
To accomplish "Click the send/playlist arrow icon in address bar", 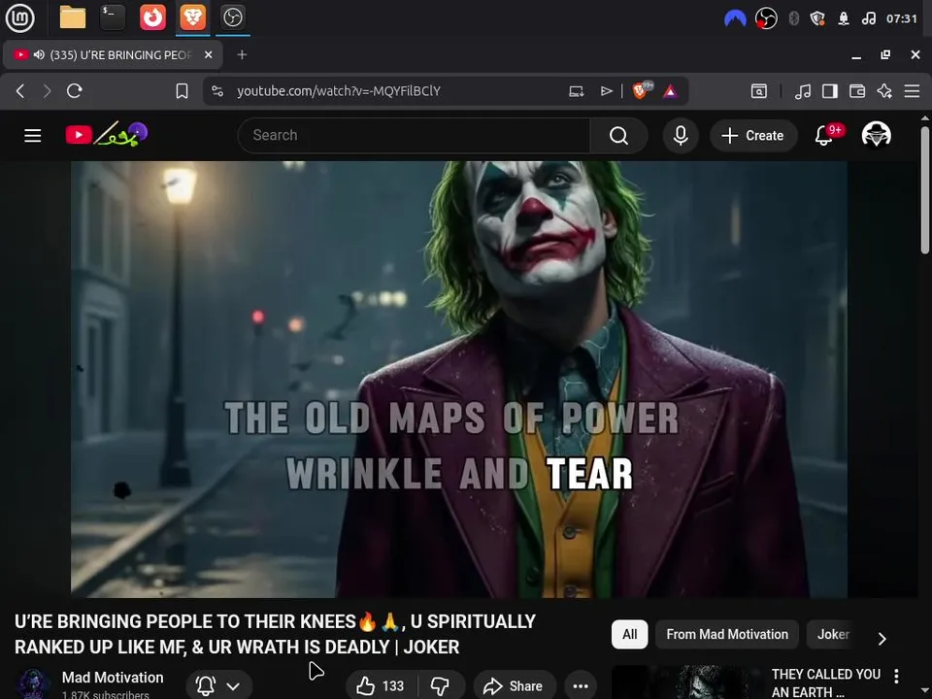I will [606, 91].
